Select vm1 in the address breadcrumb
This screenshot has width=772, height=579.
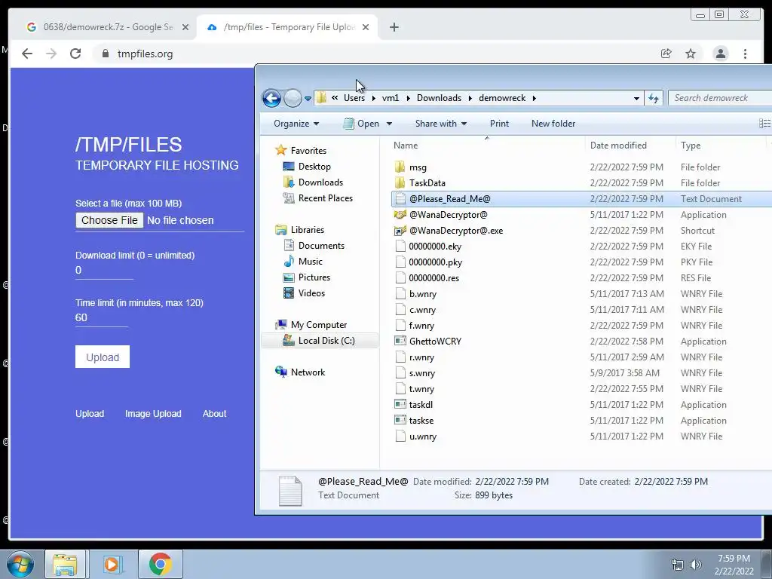click(391, 98)
